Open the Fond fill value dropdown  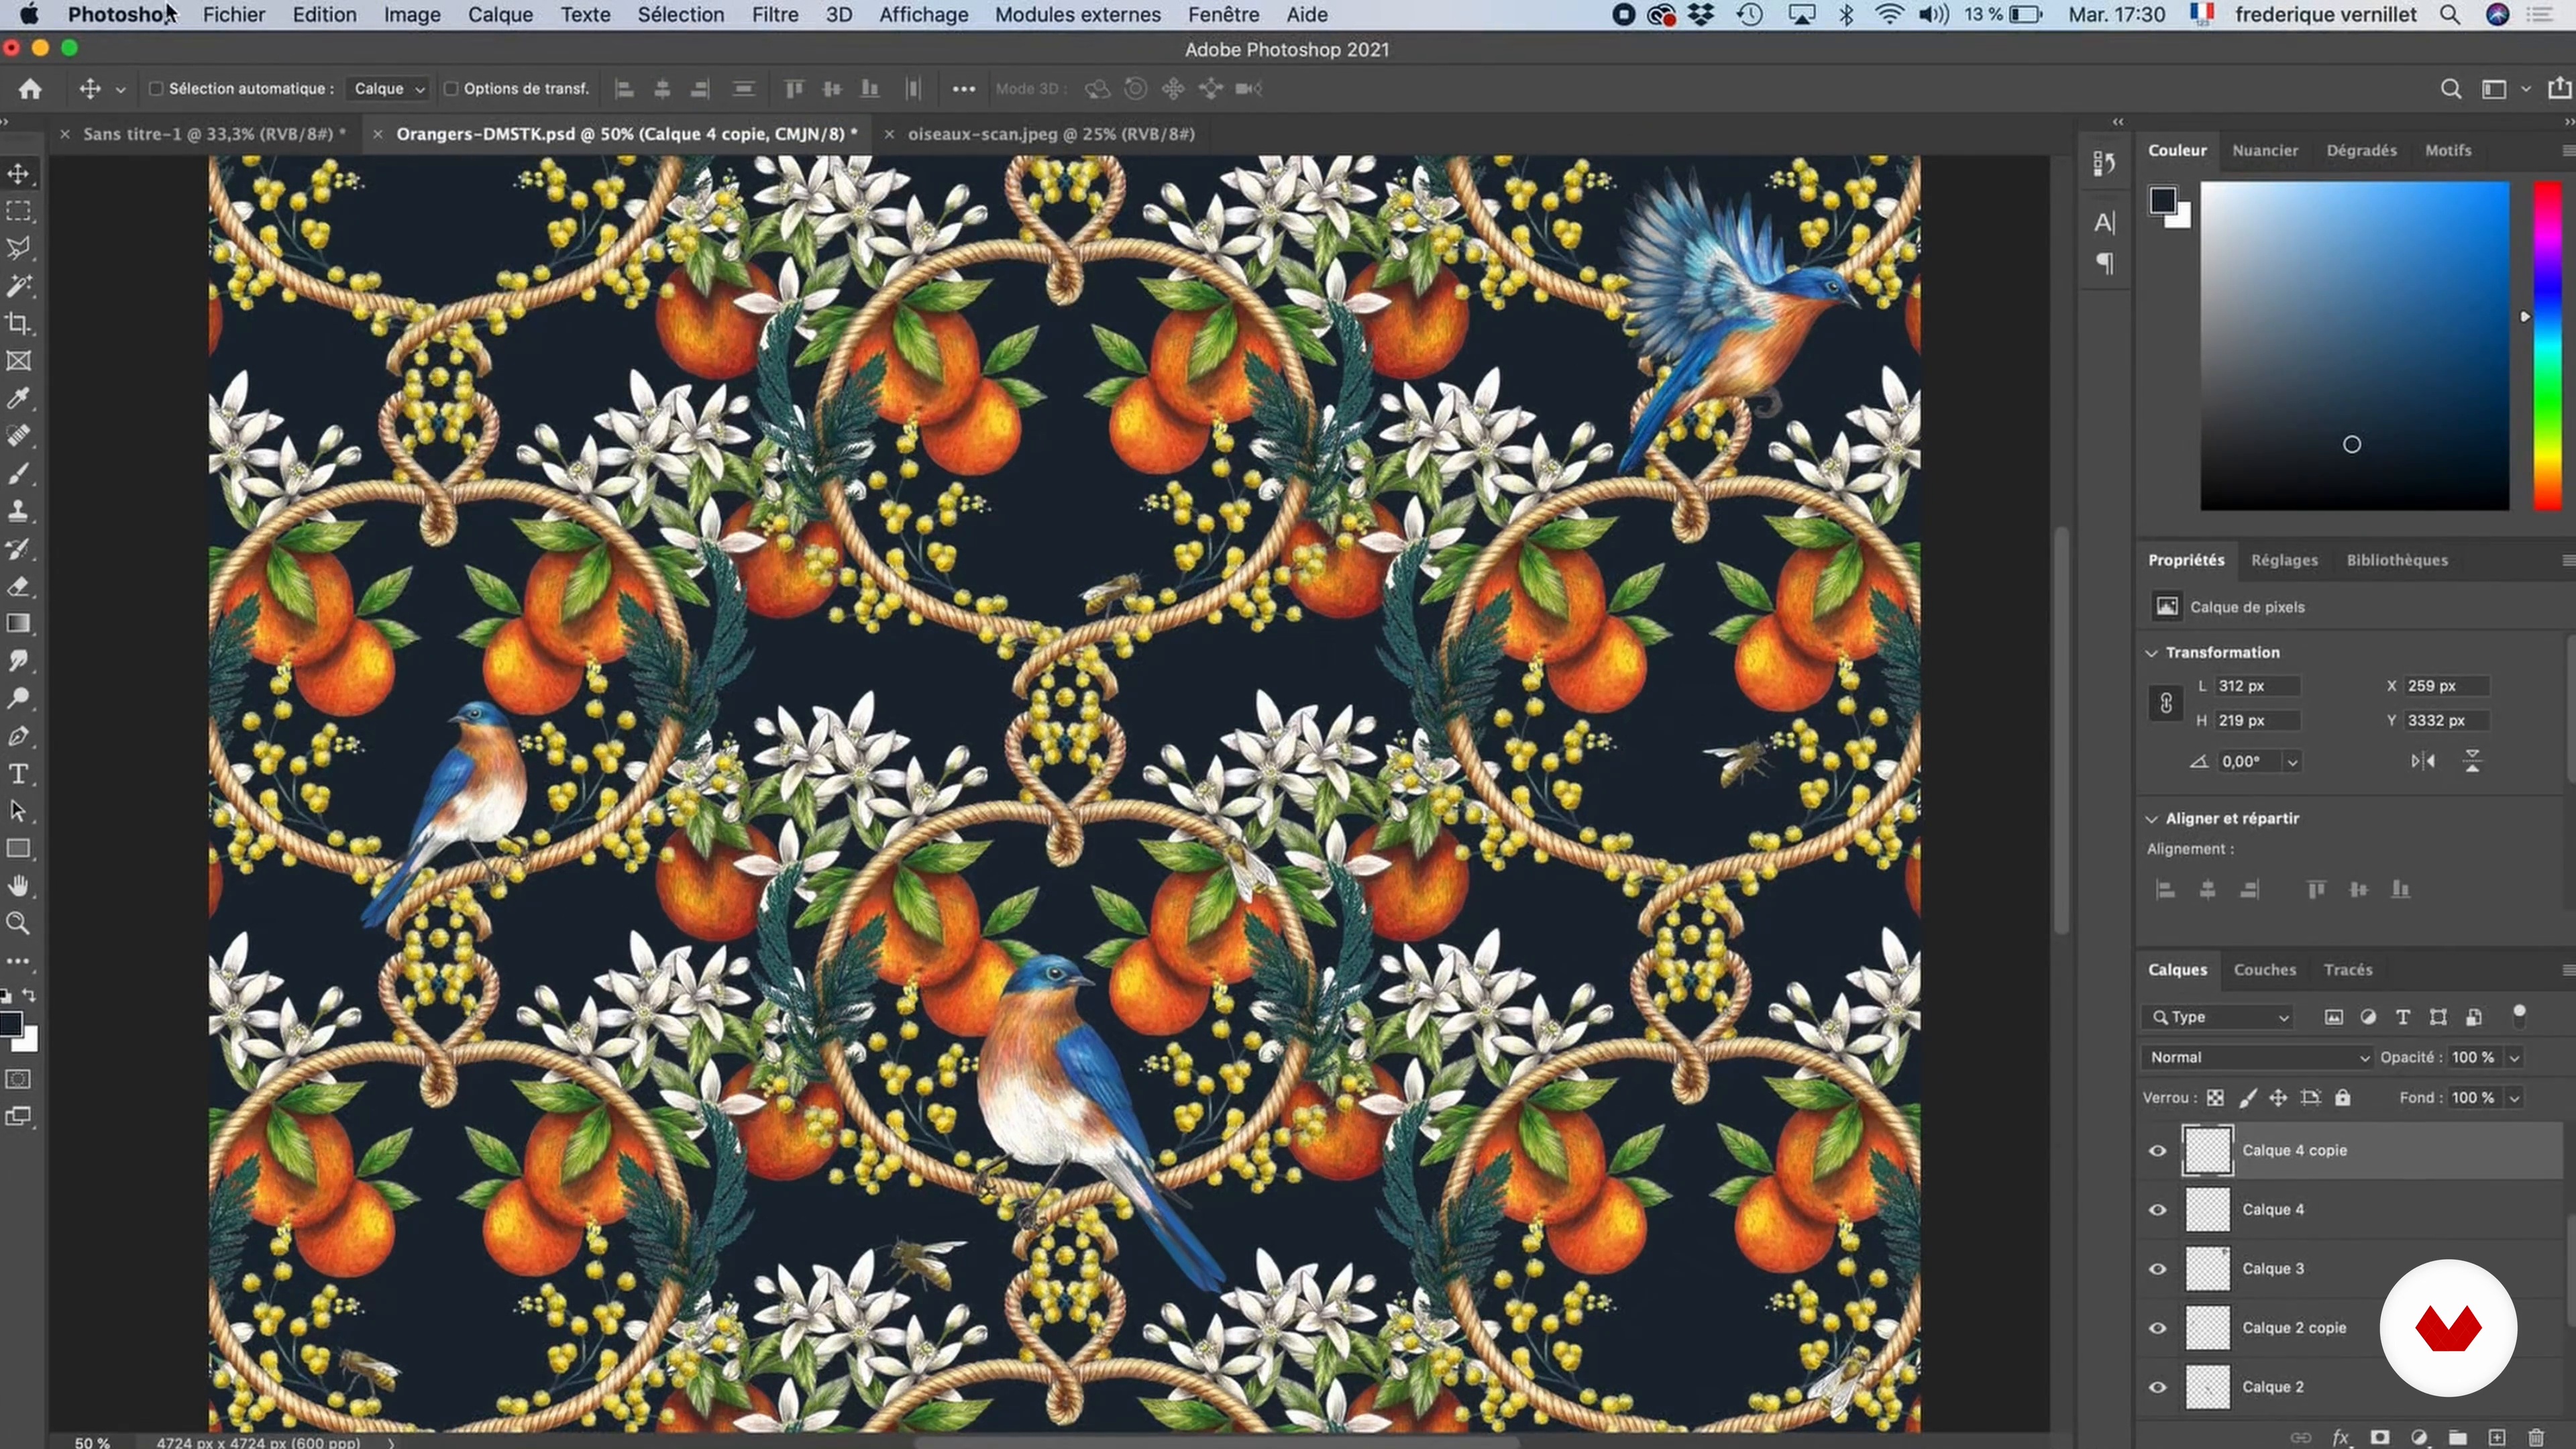tap(2514, 1097)
